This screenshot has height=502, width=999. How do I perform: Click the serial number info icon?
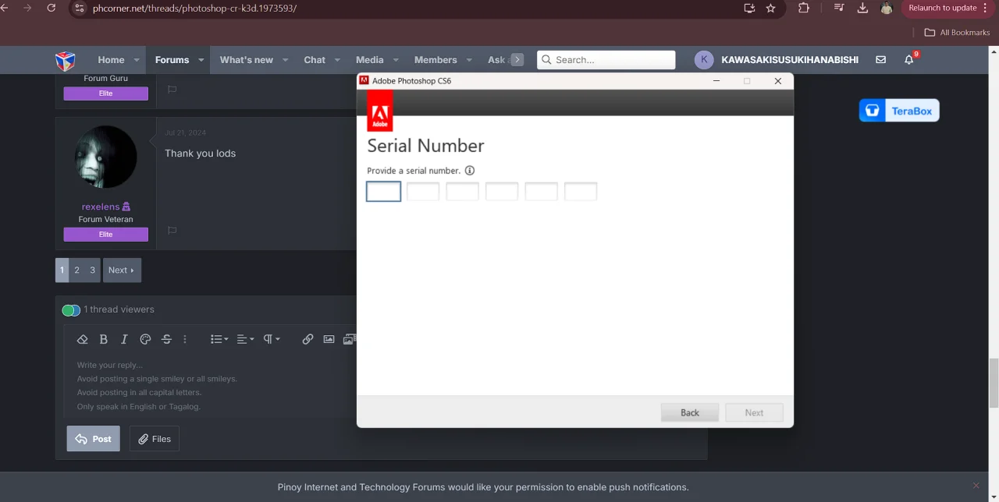(x=470, y=171)
